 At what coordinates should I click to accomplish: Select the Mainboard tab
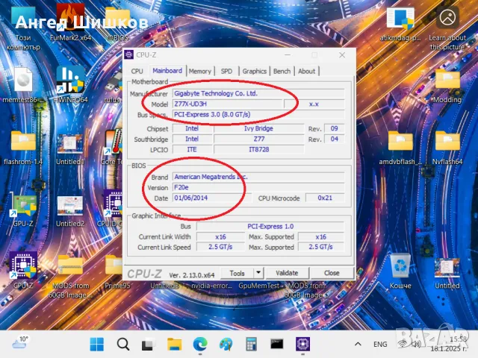167,71
